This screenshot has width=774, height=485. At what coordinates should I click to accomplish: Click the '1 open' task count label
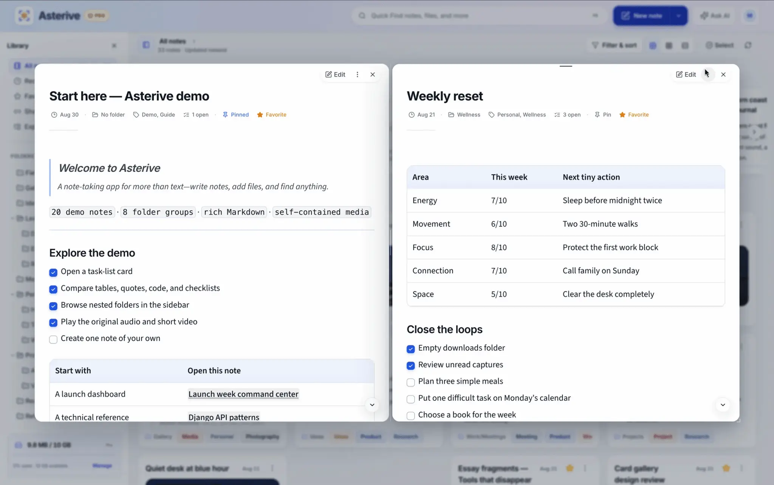point(196,115)
